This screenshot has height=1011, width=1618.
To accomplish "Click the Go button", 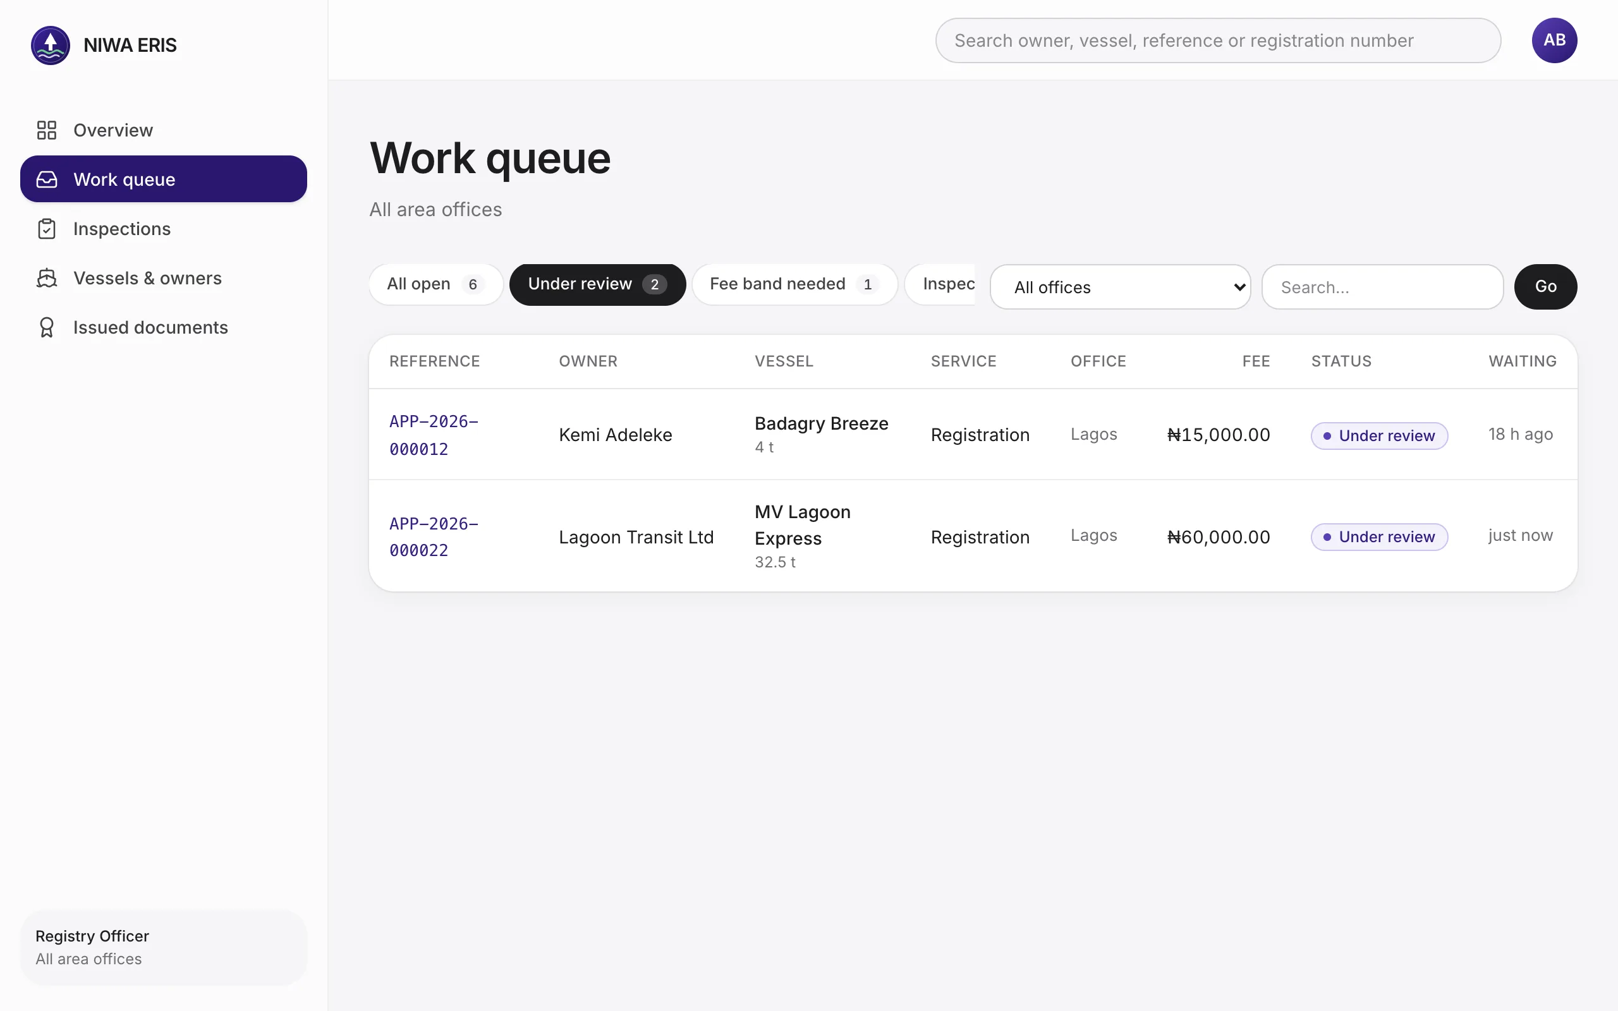I will point(1545,287).
